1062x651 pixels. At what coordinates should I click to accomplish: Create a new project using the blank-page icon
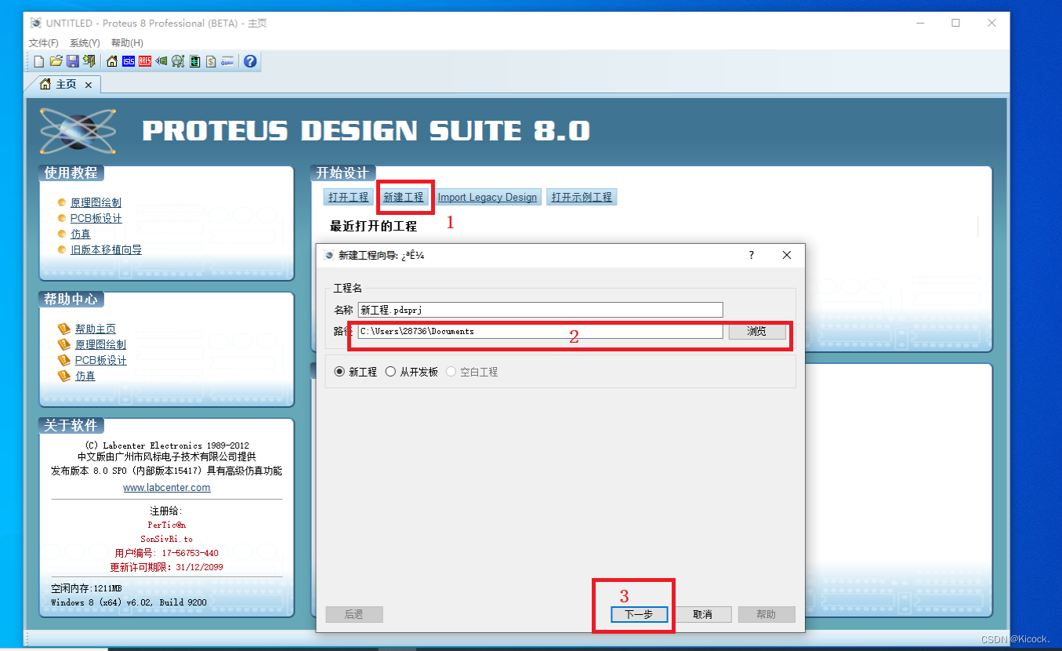click(38, 61)
